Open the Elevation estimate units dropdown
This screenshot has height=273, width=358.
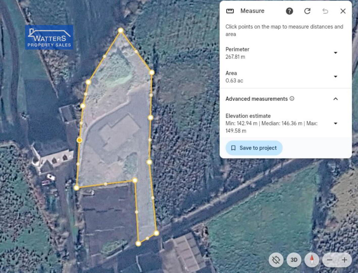(x=336, y=124)
